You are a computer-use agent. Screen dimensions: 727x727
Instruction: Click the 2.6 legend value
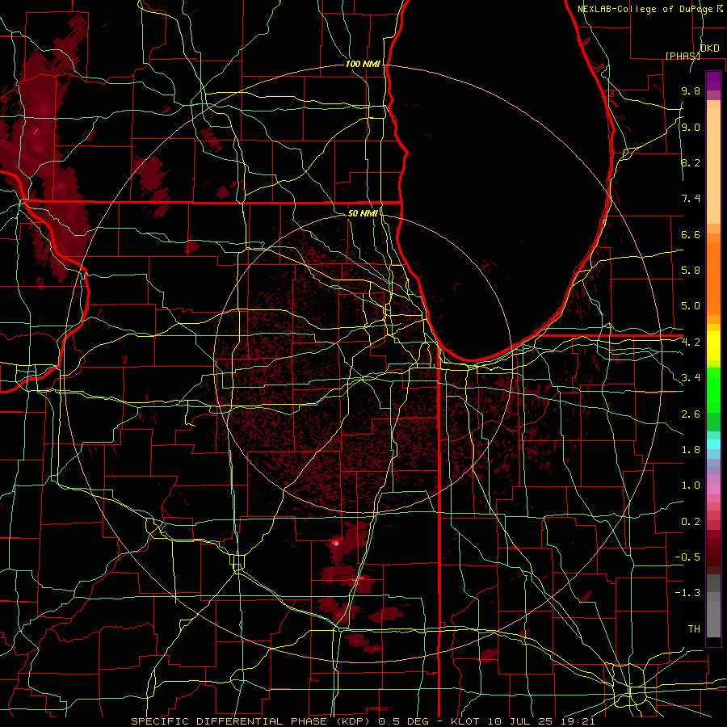691,414
